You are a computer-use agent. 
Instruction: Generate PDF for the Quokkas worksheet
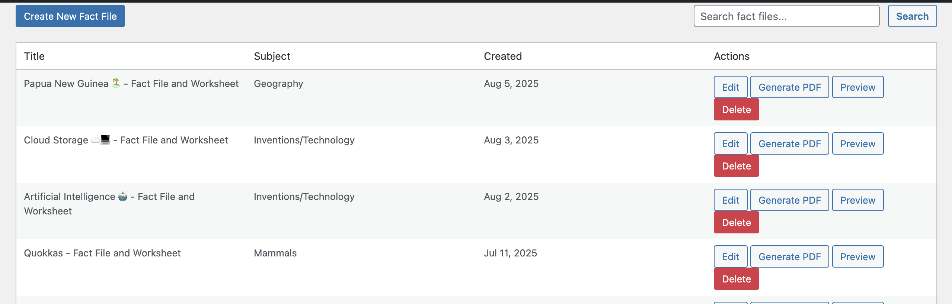point(790,256)
